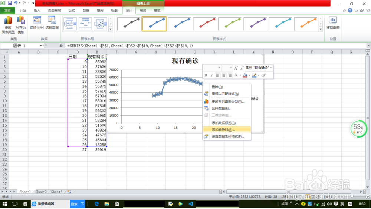Click Save As Template icon
The height and width of the screenshot is (209, 371).
tap(21, 25)
